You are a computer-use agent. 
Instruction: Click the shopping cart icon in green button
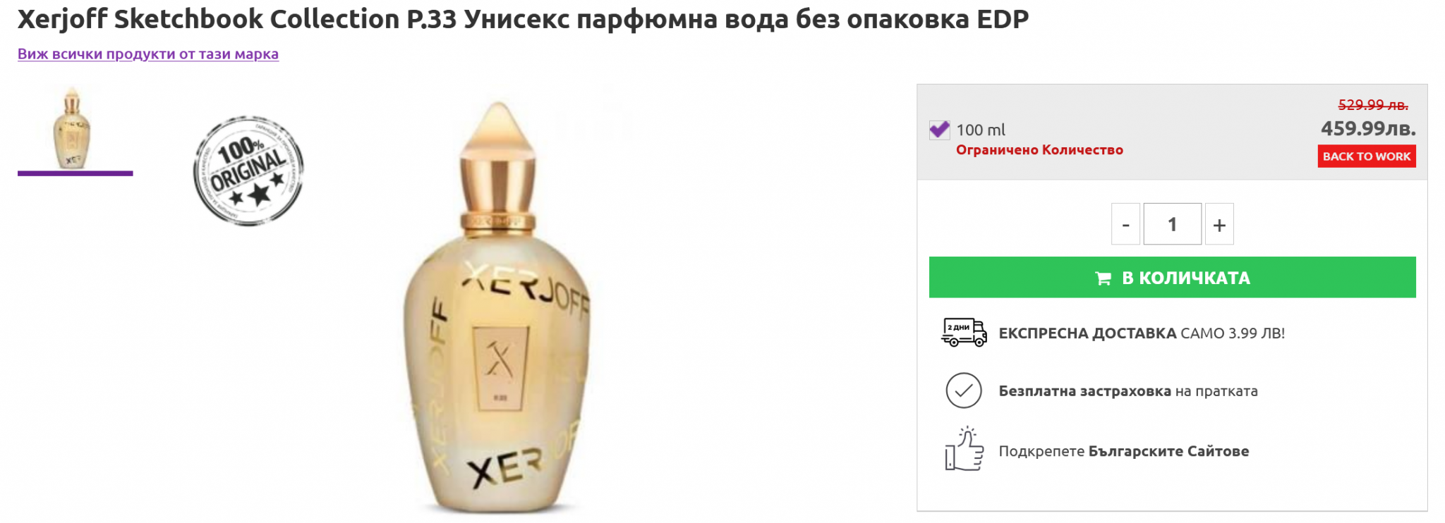pyautogui.click(x=1103, y=278)
